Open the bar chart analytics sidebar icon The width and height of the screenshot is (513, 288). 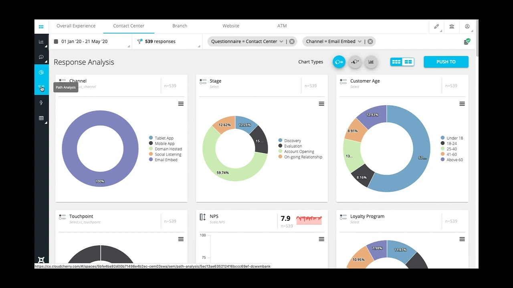click(41, 42)
